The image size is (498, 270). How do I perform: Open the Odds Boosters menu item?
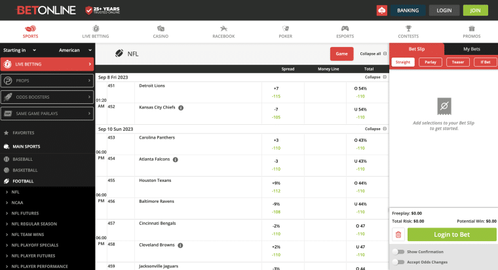click(x=47, y=97)
